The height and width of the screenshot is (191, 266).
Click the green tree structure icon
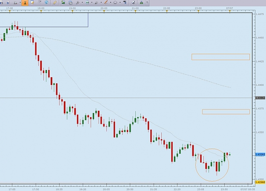pos(141,3)
